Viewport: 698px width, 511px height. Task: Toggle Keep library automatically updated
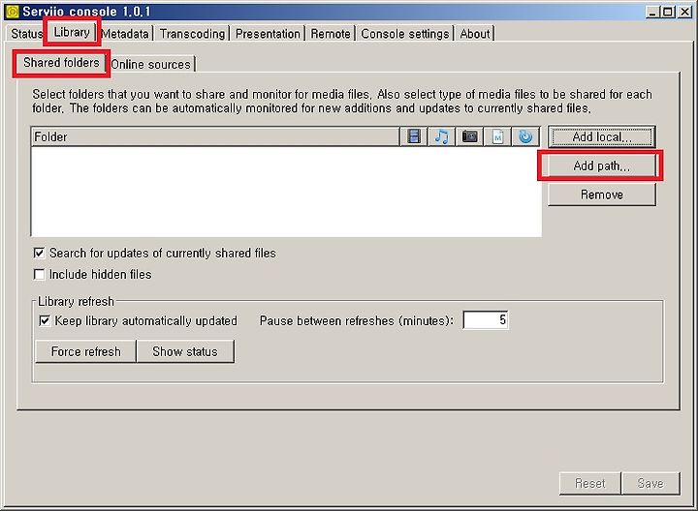[45, 320]
